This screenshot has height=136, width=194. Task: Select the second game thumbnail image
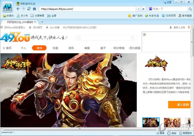[x=172, y=122]
